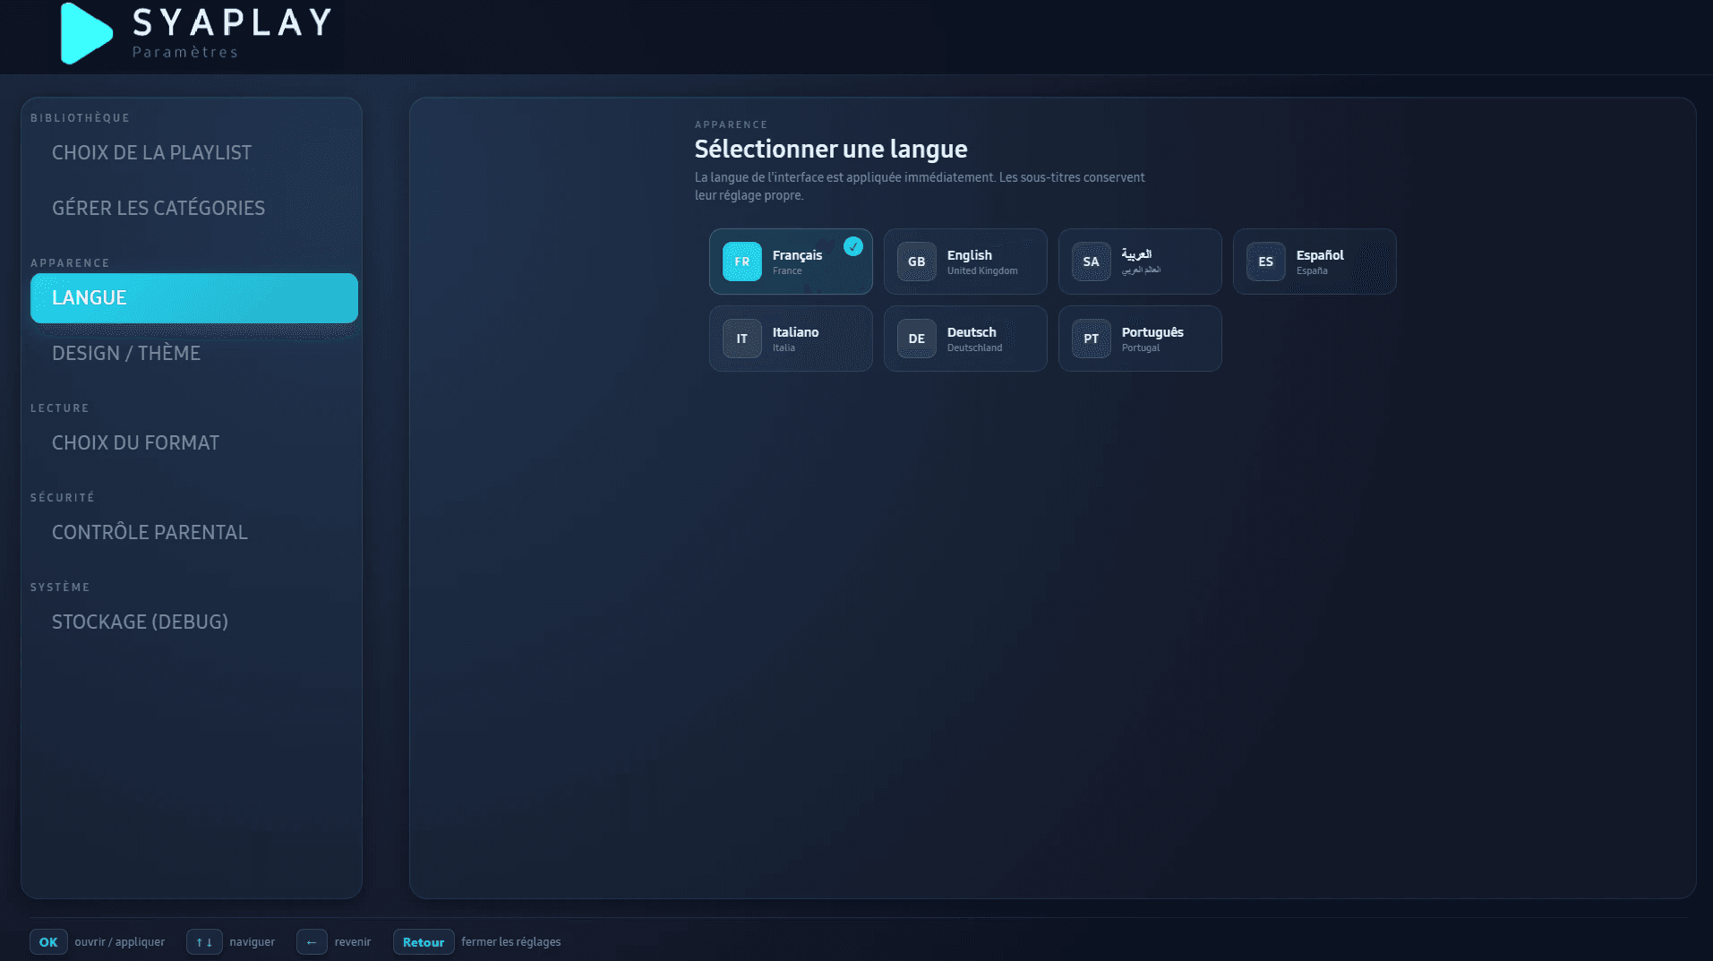Click the up/down arrows navigation key hint

[204, 942]
